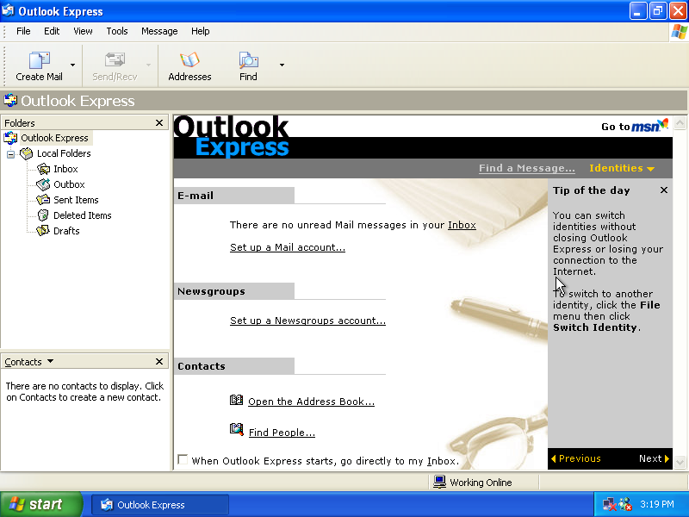The width and height of the screenshot is (689, 517).
Task: Click Set up a Mail account link
Action: [x=287, y=247]
